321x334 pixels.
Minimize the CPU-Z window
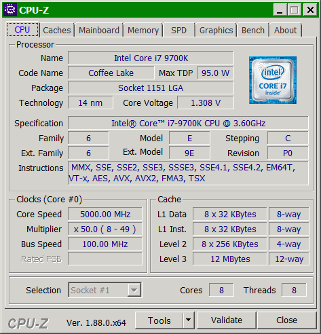click(280, 10)
